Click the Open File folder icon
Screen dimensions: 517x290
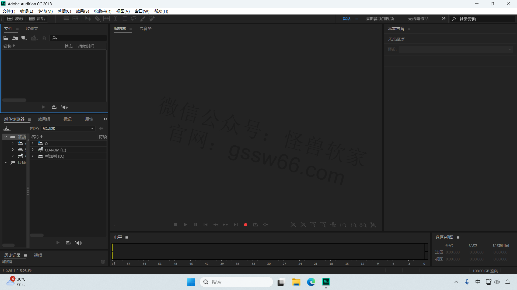tap(6, 38)
